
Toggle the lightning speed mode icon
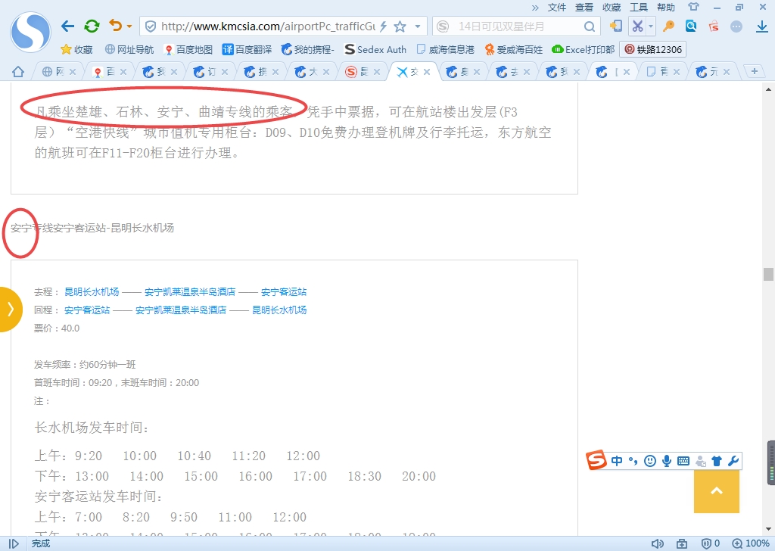click(x=384, y=26)
